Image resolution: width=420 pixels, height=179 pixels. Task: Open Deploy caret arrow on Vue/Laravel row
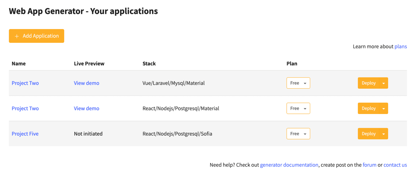pos(384,83)
